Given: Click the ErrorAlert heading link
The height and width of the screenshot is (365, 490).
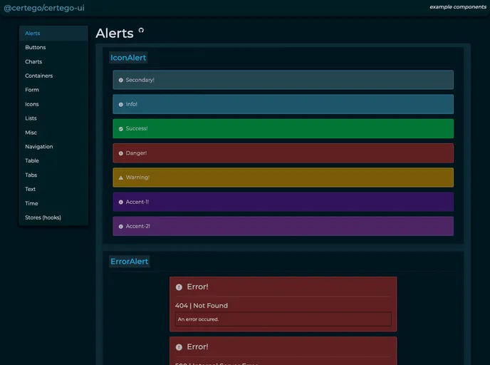Looking at the screenshot, I should (130, 262).
